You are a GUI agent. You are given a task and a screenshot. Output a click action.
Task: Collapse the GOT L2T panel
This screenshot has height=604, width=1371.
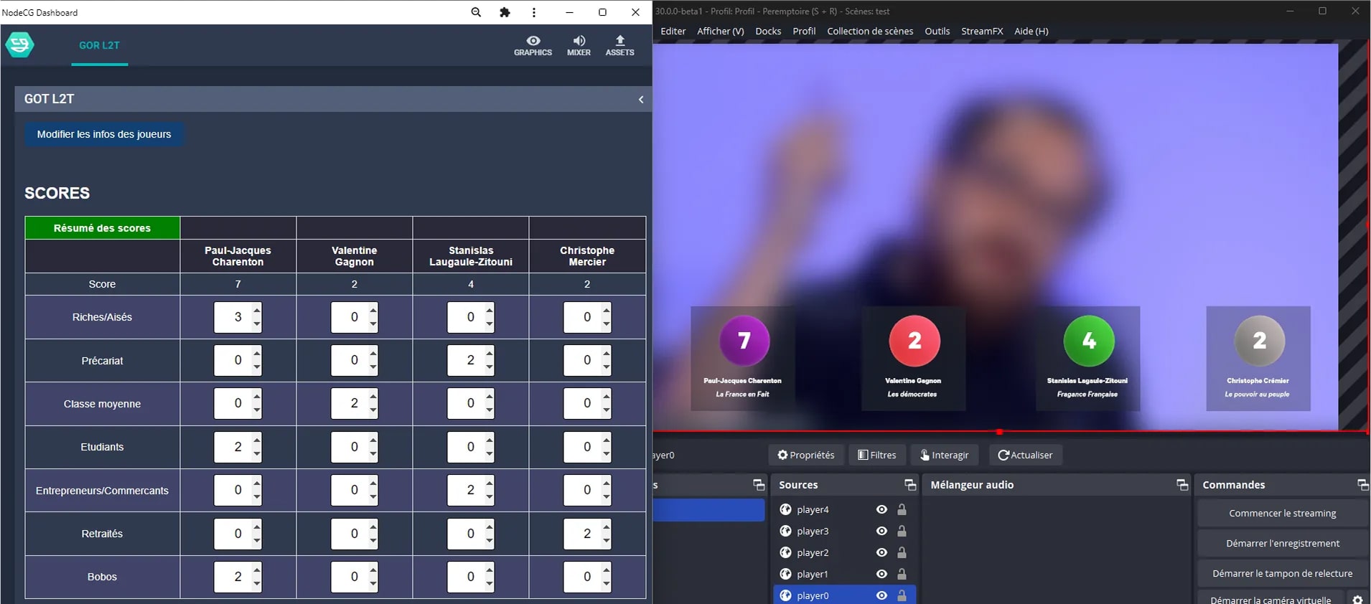click(640, 100)
